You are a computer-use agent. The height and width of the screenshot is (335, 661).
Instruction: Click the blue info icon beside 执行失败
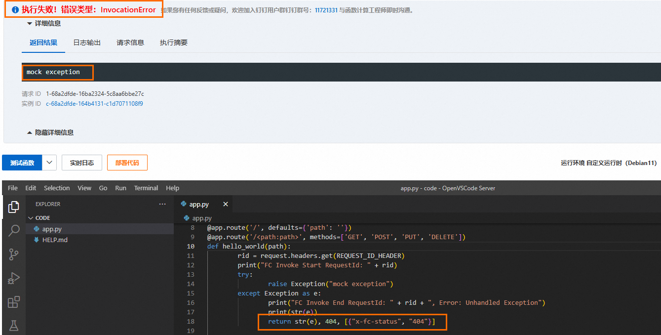(x=15, y=10)
